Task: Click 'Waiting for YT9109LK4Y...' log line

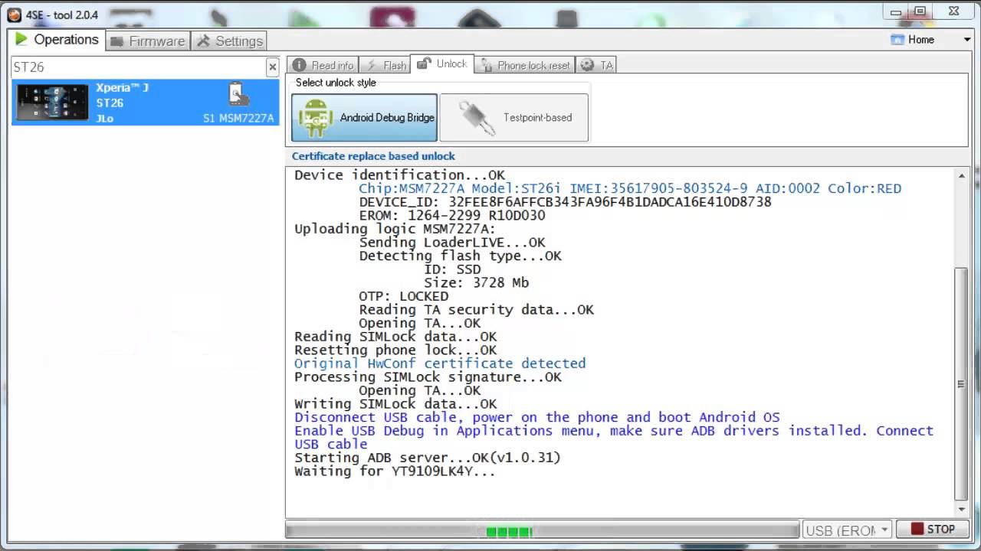Action: tap(395, 471)
